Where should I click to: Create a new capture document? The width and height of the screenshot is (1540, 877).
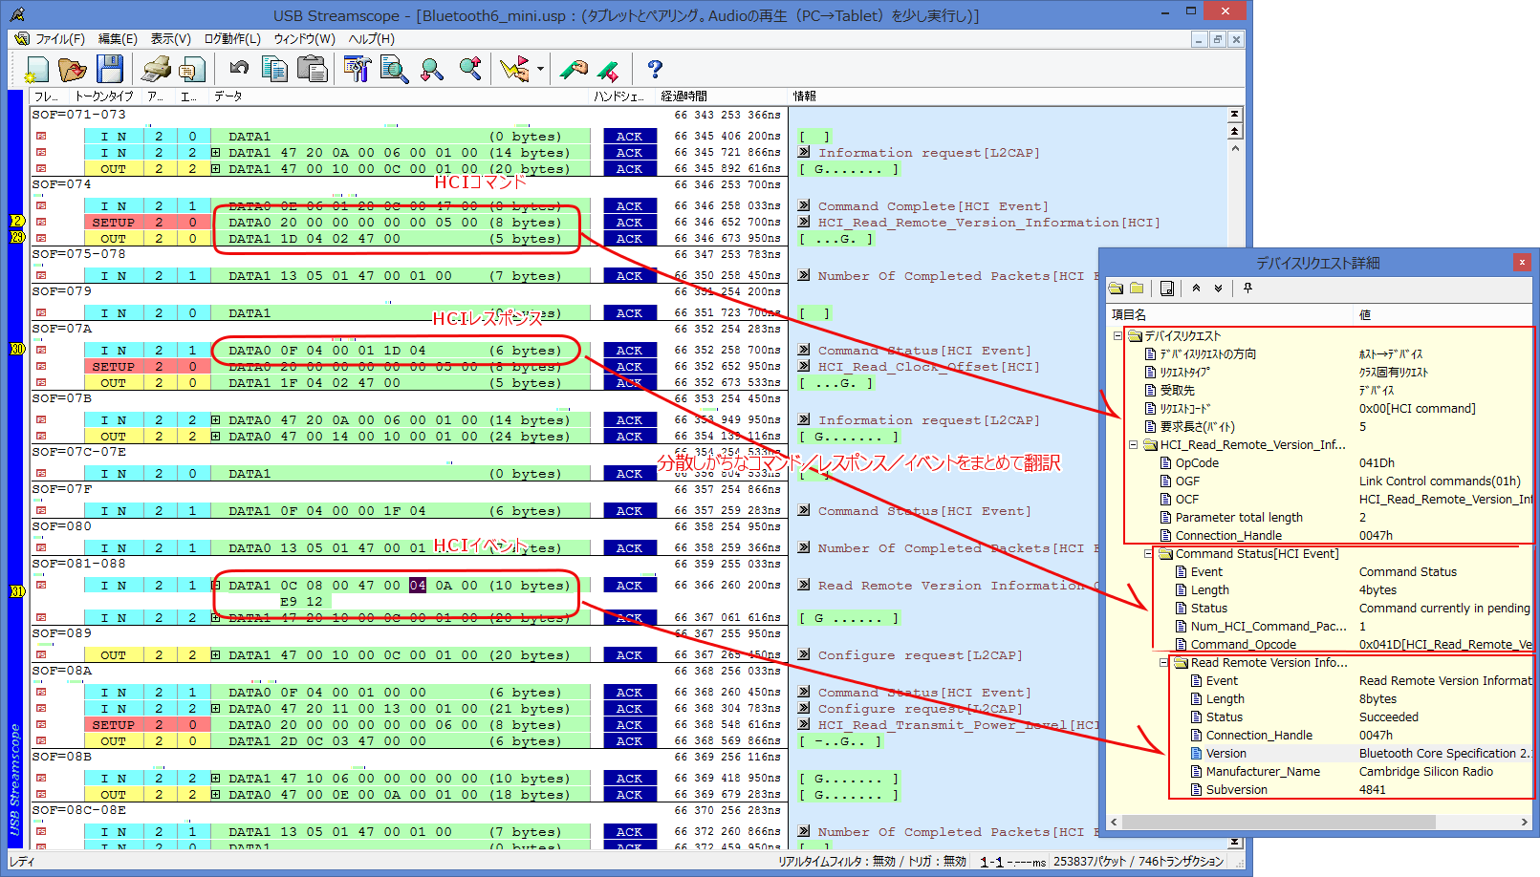[36, 70]
